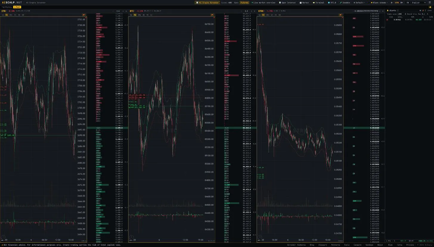Open Screener features footer link

pos(296,245)
